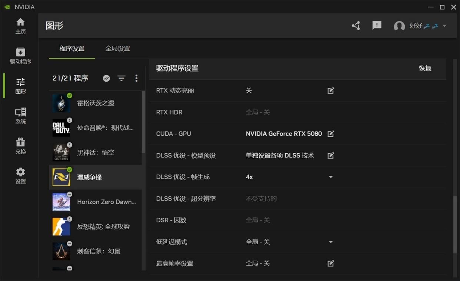460x281 pixels.
Task: Open 设置 settings gear in sidebar
Action: [20, 176]
